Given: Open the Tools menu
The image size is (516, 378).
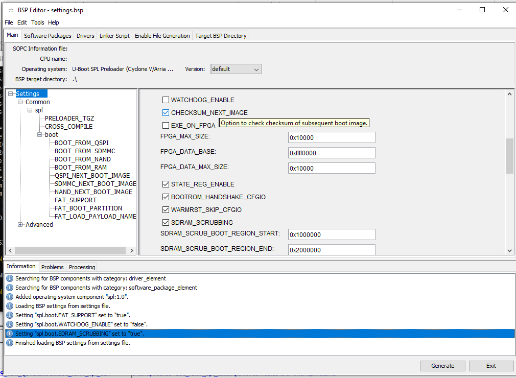Looking at the screenshot, I should (x=38, y=22).
